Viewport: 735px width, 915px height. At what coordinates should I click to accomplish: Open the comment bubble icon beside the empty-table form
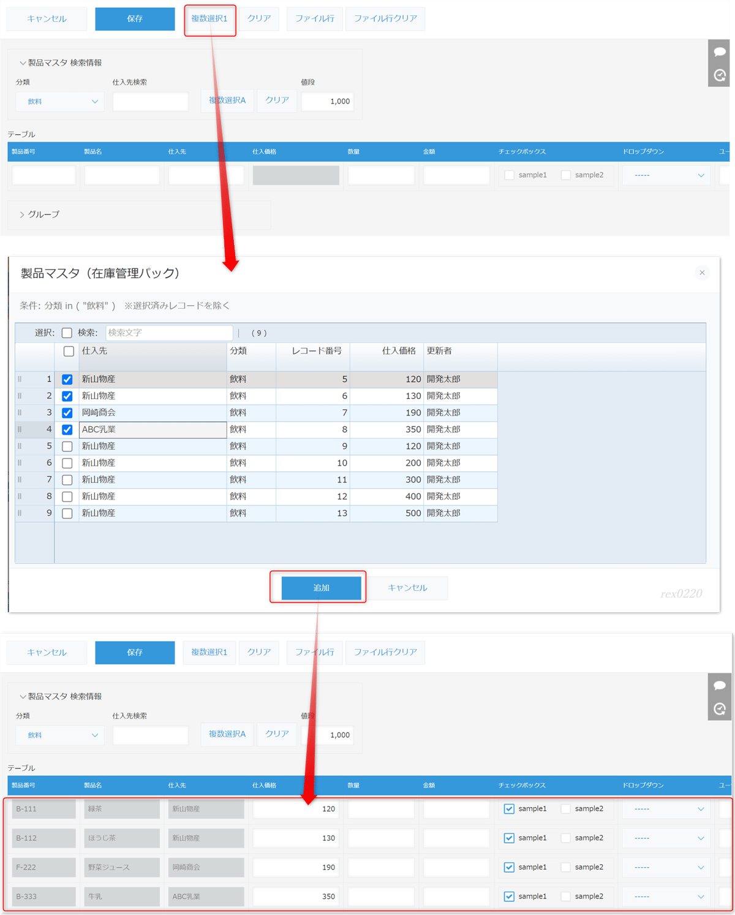coord(720,52)
